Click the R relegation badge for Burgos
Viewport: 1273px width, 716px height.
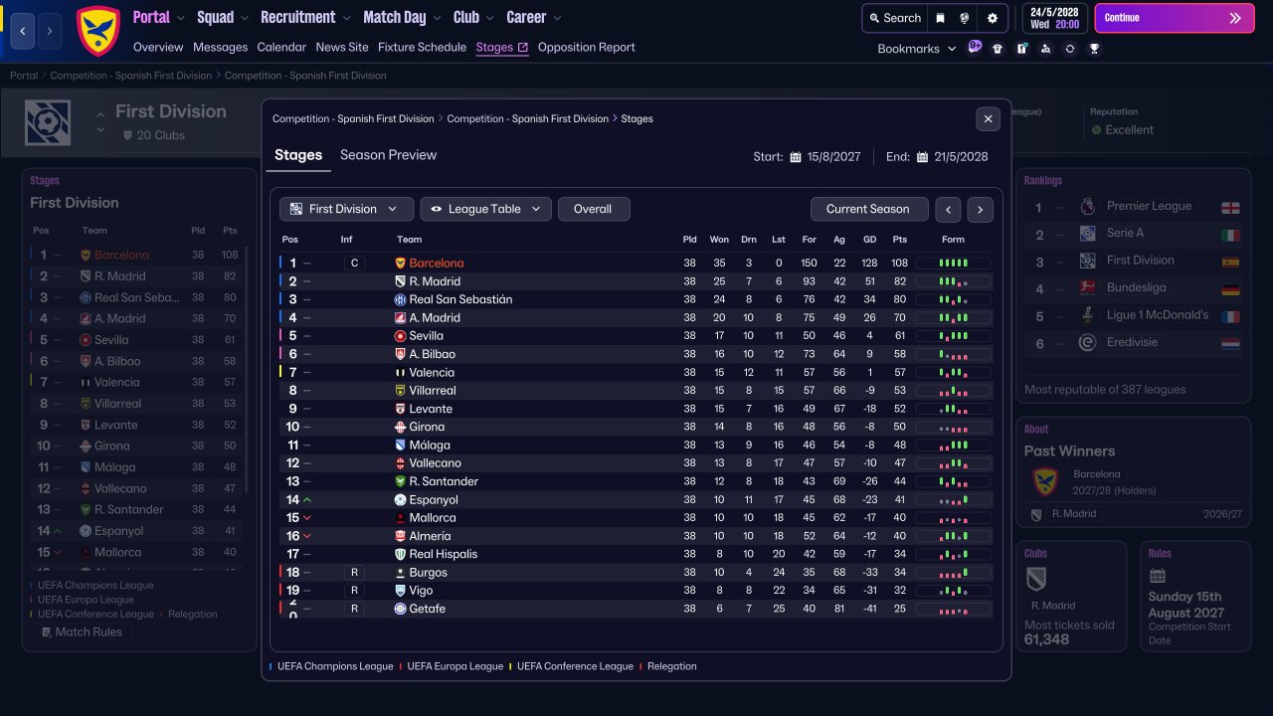pos(353,573)
